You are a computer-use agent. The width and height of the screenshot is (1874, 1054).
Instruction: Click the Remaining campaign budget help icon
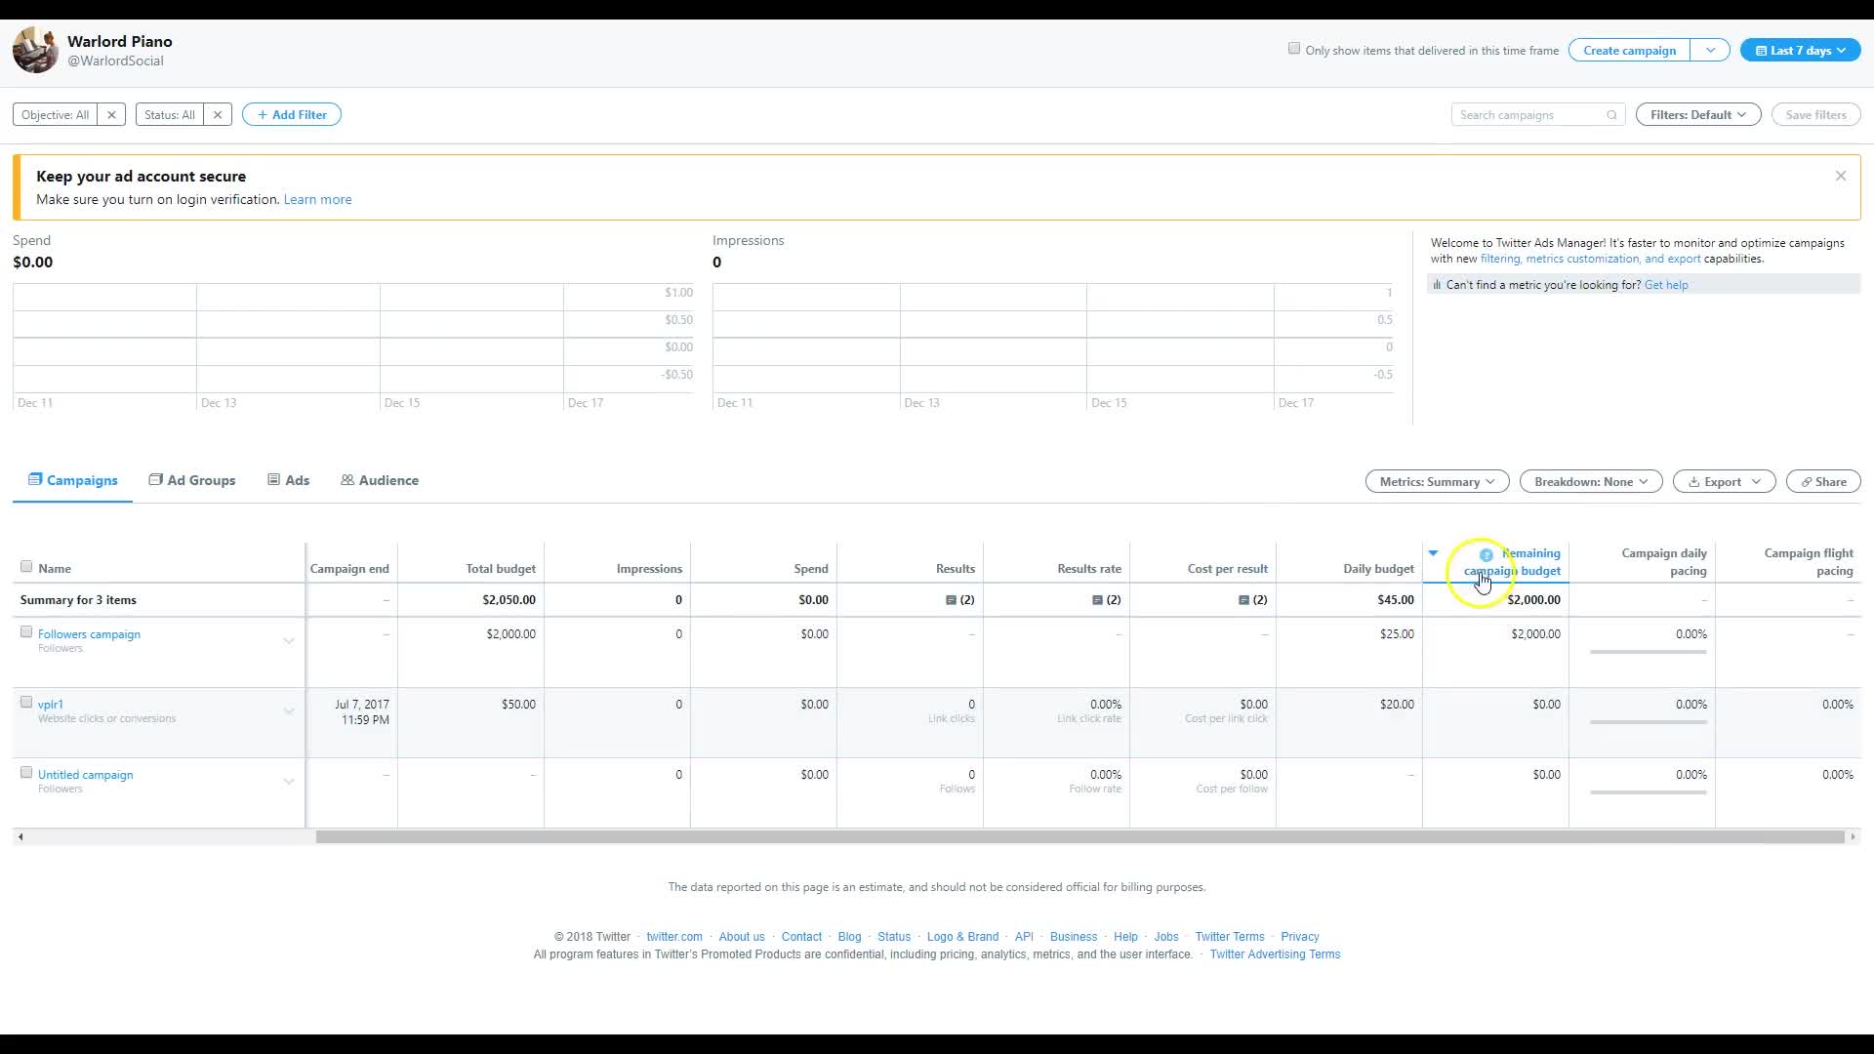(1486, 554)
